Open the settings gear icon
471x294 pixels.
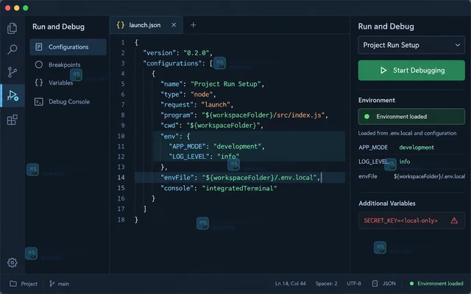coord(13,262)
